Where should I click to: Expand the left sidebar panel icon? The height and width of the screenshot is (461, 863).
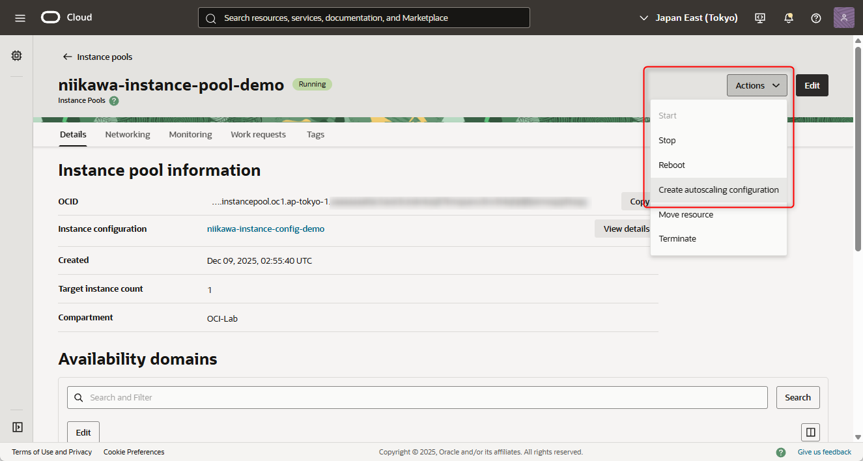coord(18,427)
